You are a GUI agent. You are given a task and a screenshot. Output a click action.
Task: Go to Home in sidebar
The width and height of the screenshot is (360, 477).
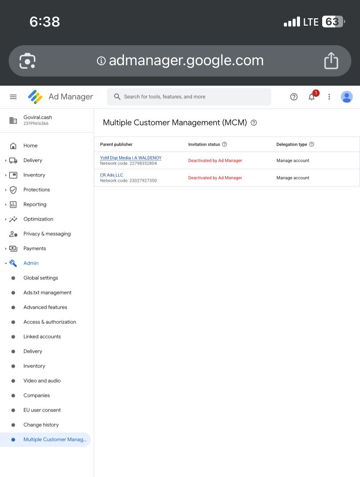point(30,146)
